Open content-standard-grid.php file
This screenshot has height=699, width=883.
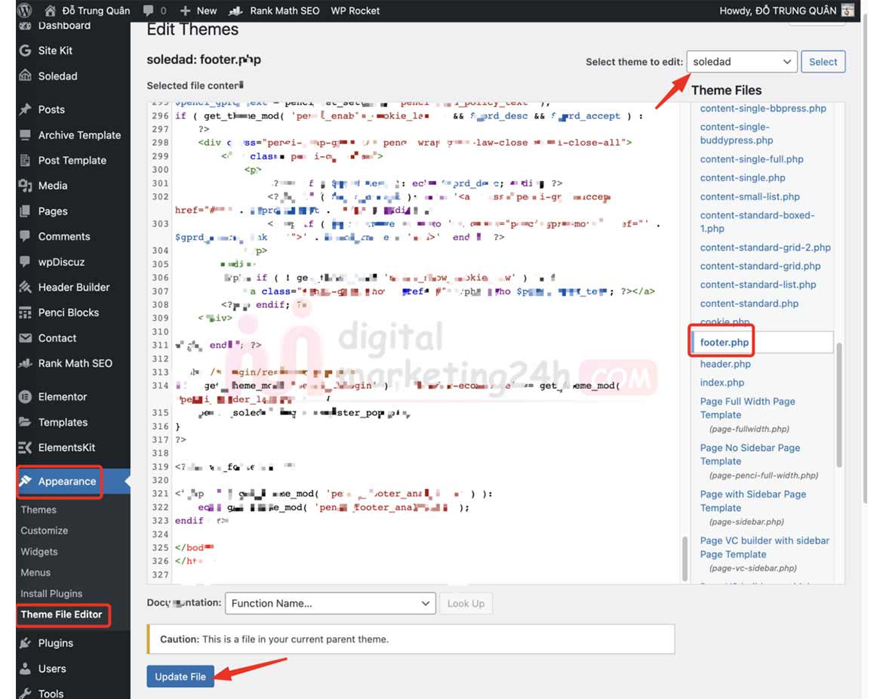coord(760,266)
